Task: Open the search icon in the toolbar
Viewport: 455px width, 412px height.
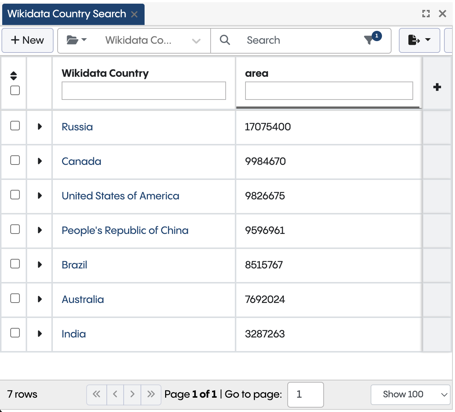Action: pyautogui.click(x=225, y=40)
